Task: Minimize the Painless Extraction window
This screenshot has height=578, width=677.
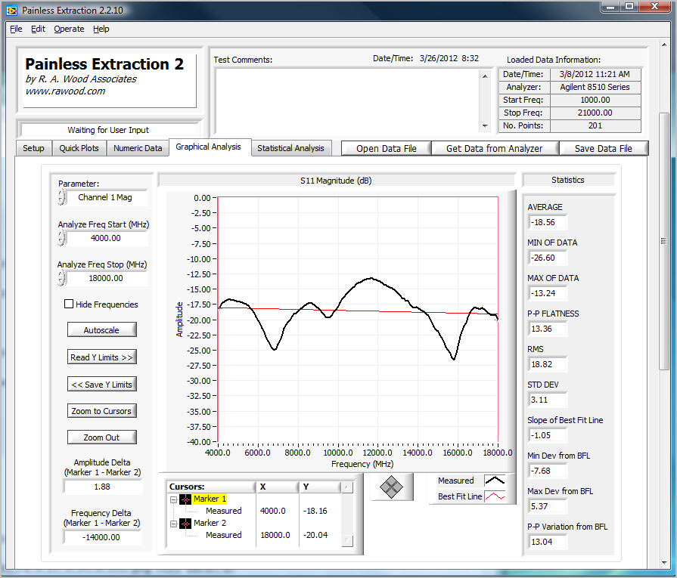Action: 610,7
